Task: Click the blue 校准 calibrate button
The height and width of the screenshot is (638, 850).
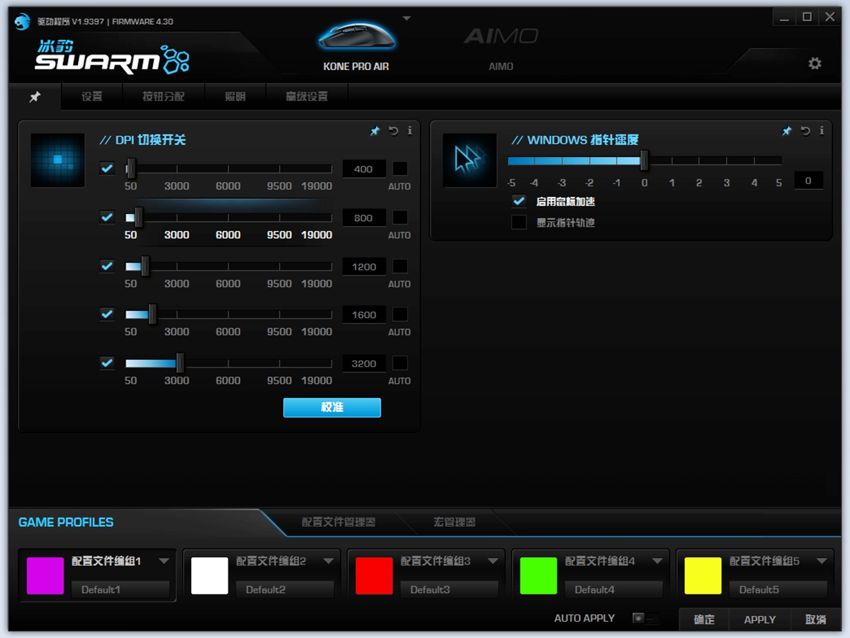Action: (332, 407)
